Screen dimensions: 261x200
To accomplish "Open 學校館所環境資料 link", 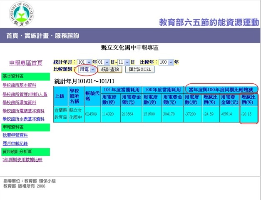I will pyautogui.click(x=19, y=102).
